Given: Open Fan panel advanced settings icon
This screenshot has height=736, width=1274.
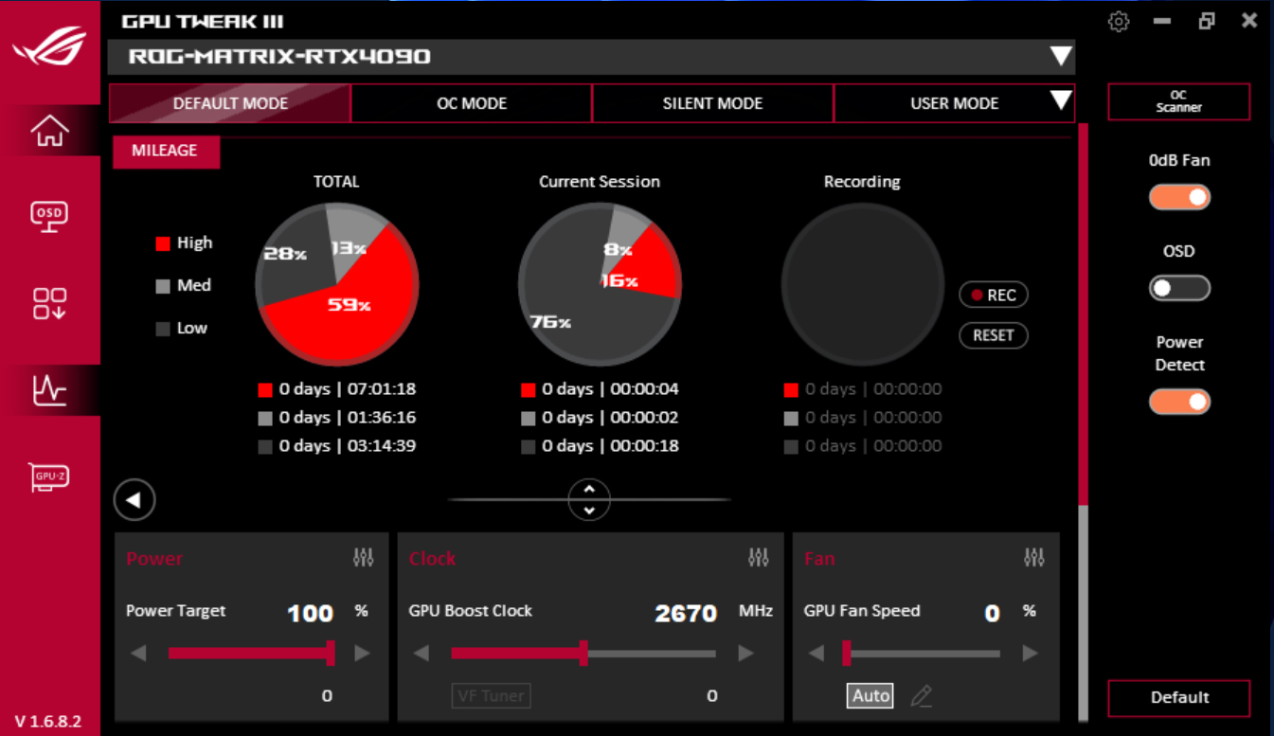Looking at the screenshot, I should coord(1034,558).
